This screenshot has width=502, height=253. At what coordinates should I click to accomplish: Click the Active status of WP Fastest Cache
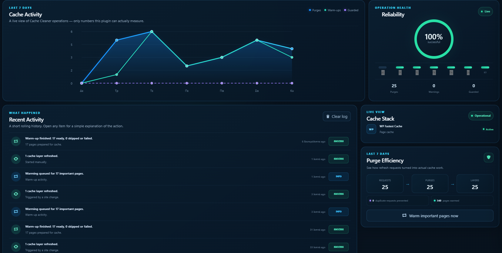(488, 129)
